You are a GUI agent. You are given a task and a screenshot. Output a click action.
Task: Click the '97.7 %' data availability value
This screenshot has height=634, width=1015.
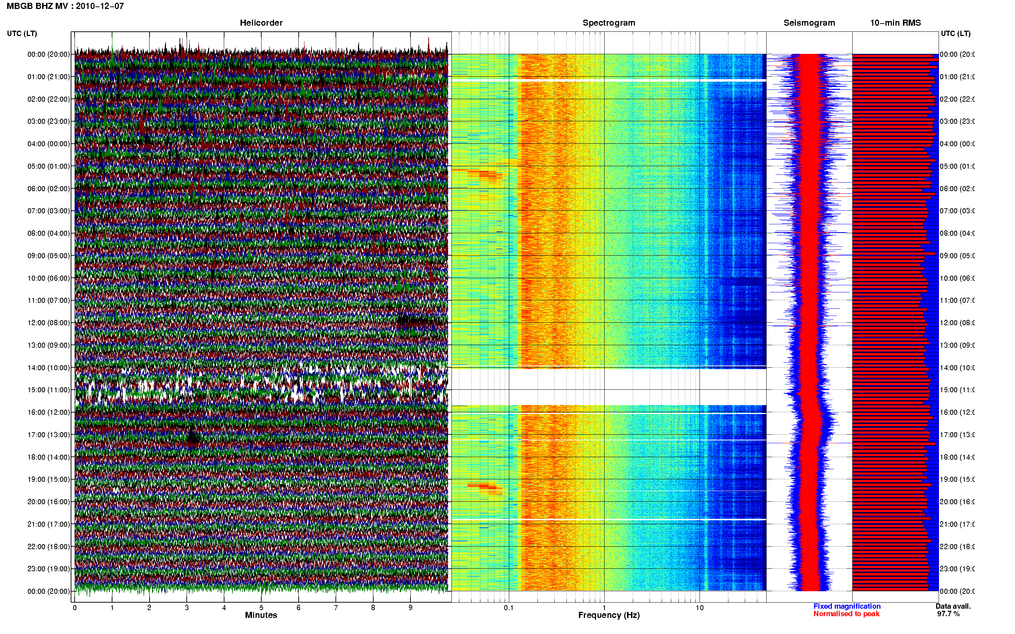(948, 614)
